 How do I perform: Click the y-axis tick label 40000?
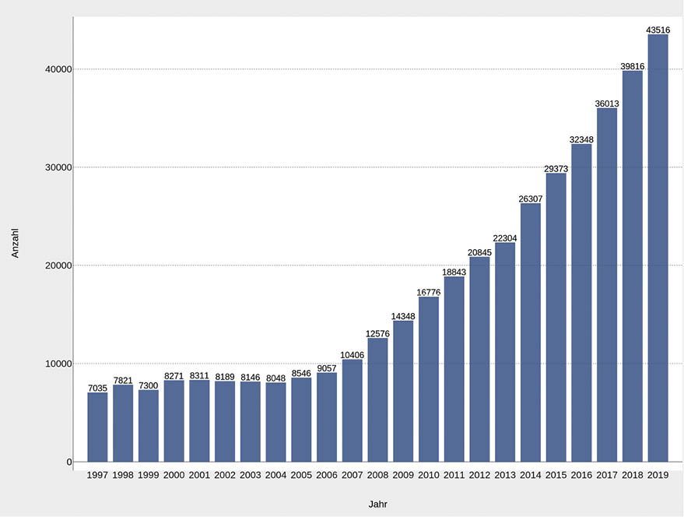pos(58,69)
